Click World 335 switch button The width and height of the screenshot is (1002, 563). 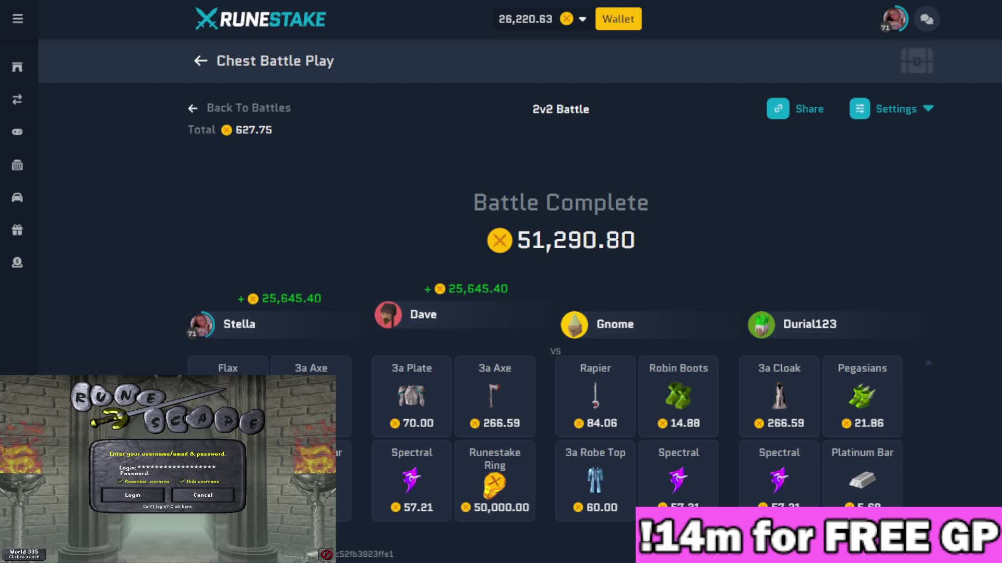24,554
